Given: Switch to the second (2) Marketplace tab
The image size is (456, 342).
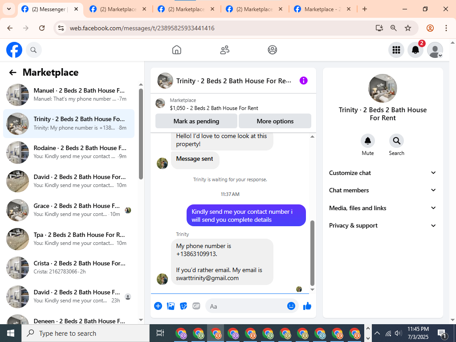Looking at the screenshot, I should pos(187,9).
